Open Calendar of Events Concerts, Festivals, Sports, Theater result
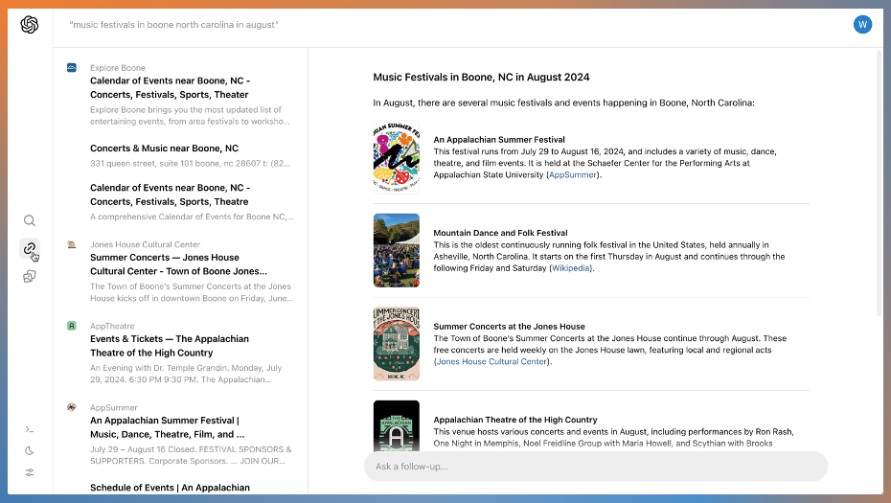 170,87
